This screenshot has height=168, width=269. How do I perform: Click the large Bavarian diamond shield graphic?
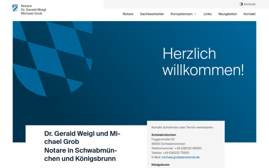52,59
